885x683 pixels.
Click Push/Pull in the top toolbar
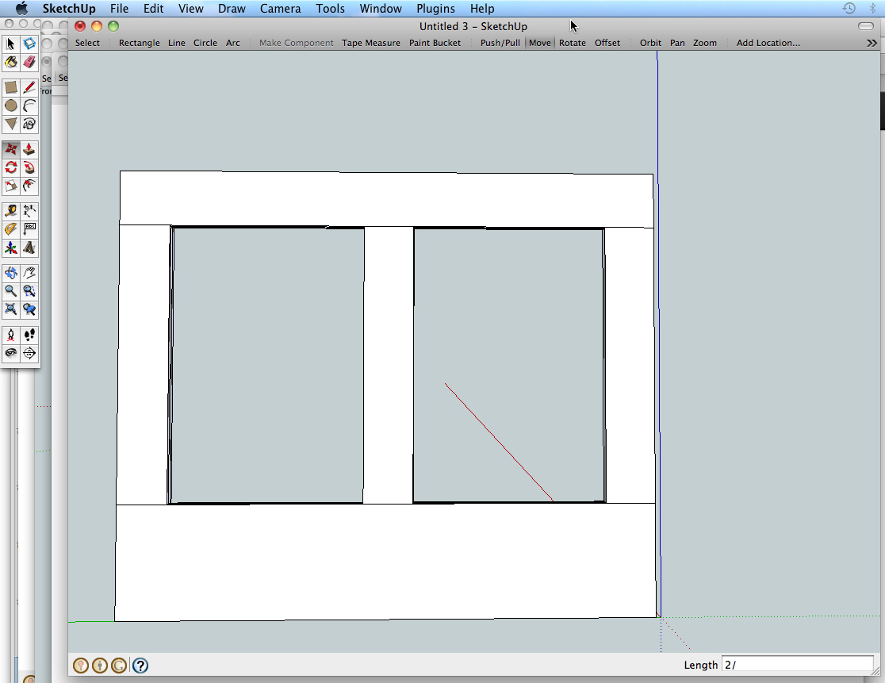pos(500,43)
